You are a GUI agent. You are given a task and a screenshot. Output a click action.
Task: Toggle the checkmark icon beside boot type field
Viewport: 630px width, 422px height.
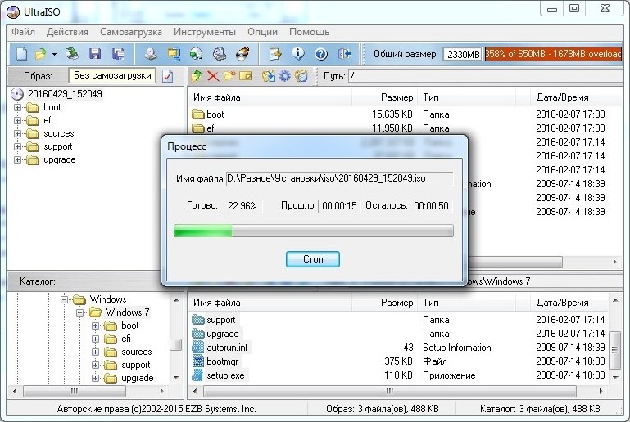pyautogui.click(x=168, y=76)
